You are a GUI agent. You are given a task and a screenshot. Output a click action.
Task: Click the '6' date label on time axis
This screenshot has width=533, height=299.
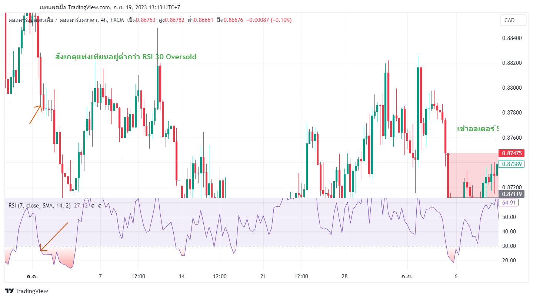click(456, 276)
